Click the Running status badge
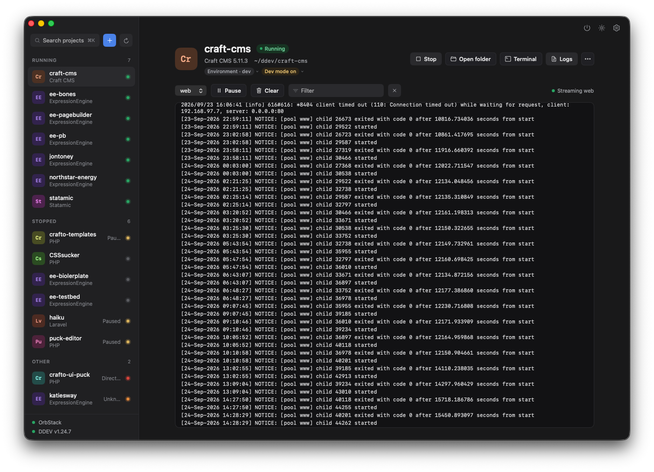Screen dimensions: 654x472 tap(272, 49)
